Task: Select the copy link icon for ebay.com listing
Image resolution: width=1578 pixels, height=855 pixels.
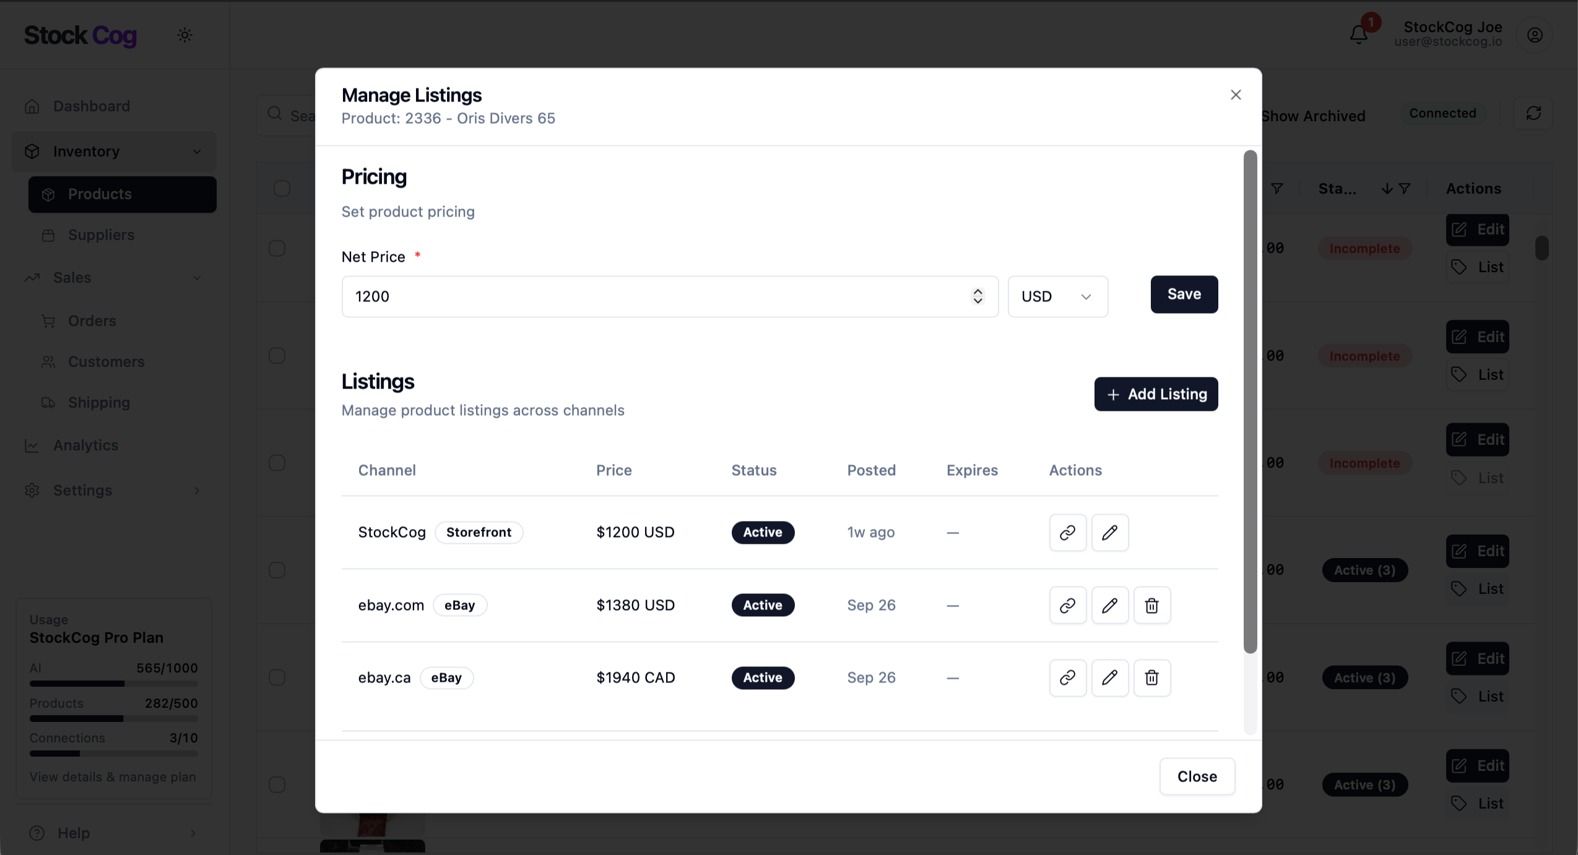Action: (x=1067, y=605)
